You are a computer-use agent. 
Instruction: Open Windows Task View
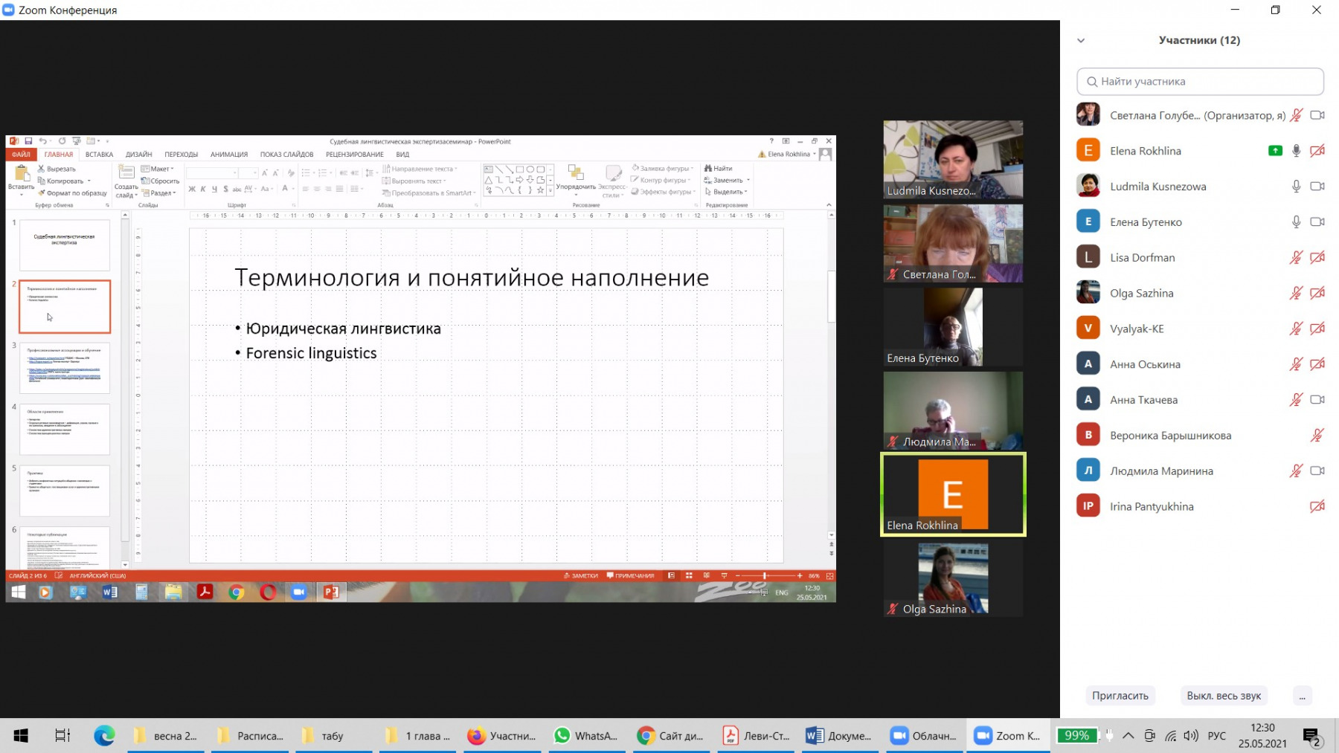(x=62, y=736)
